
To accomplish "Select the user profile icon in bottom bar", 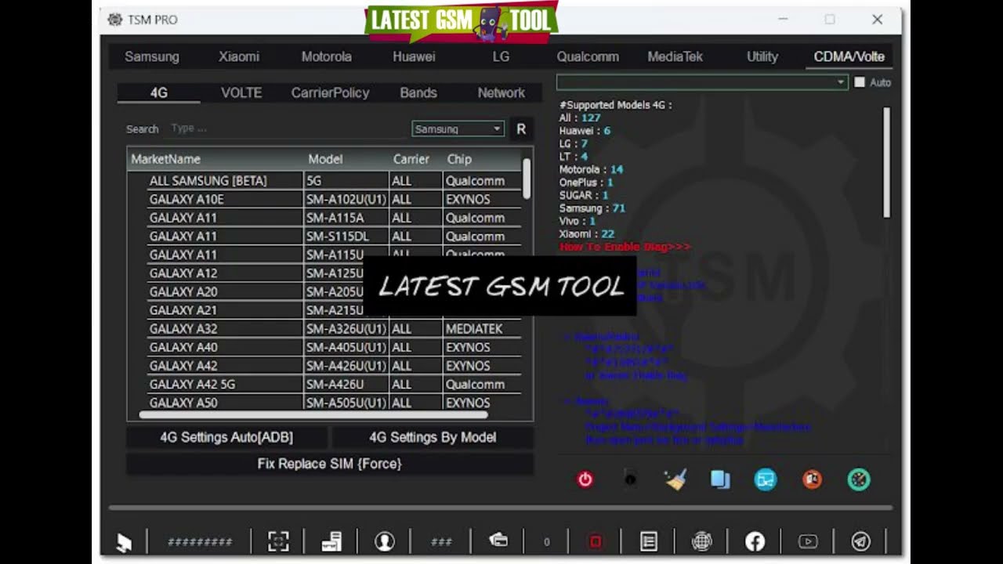I will click(385, 540).
